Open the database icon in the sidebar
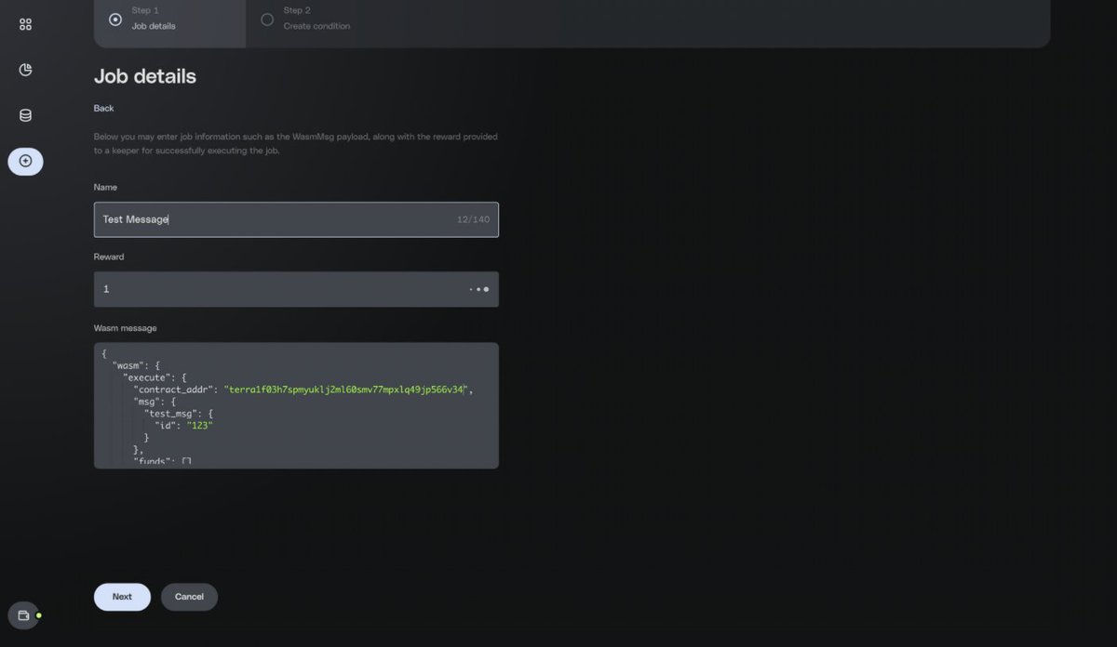The image size is (1117, 647). pyautogui.click(x=25, y=114)
